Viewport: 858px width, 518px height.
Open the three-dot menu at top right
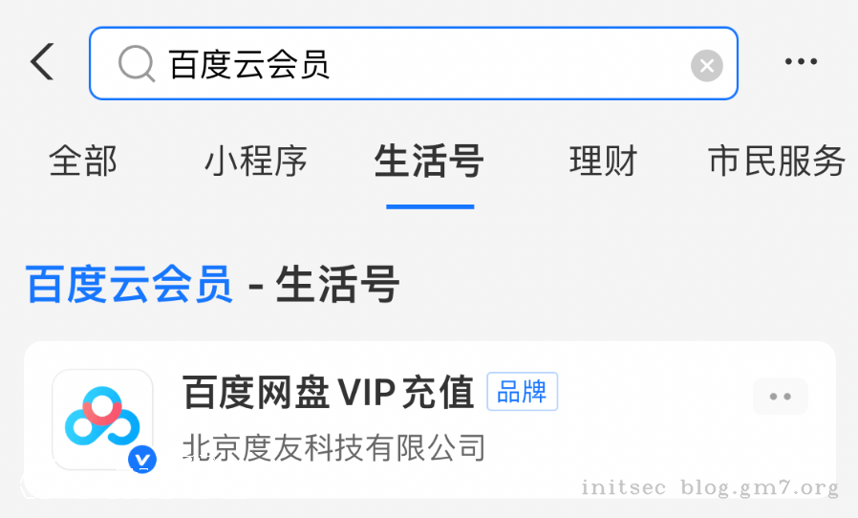coord(801,61)
